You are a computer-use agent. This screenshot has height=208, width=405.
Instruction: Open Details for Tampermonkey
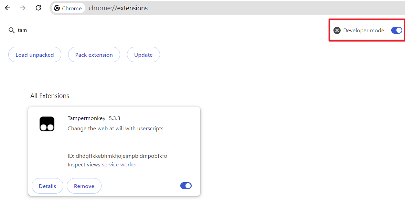(x=47, y=186)
